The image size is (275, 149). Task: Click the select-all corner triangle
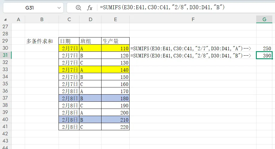point(5,19)
